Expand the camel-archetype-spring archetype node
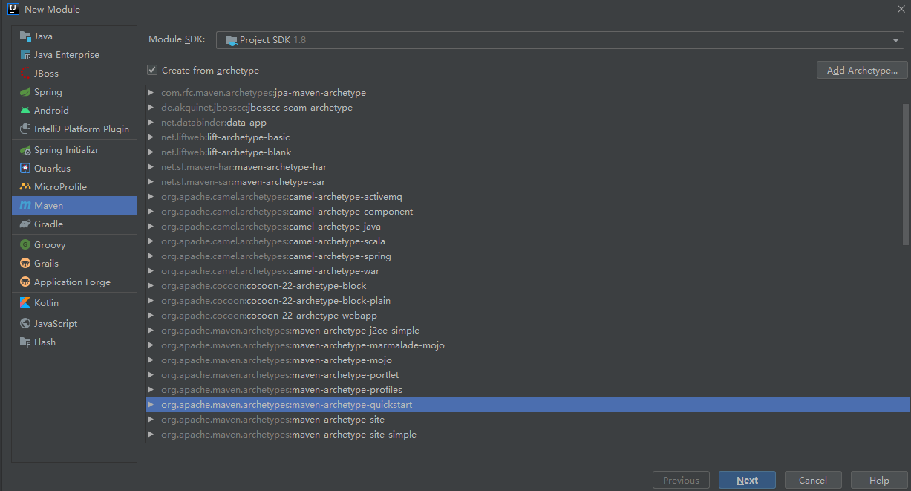Screen dimensions: 911x491 click(x=151, y=256)
